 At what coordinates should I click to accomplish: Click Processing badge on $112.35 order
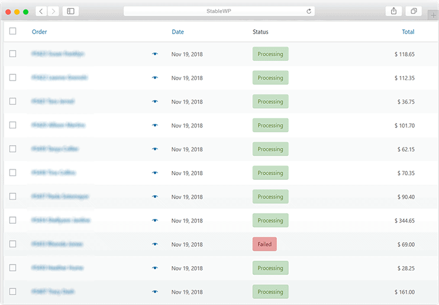pyautogui.click(x=270, y=77)
